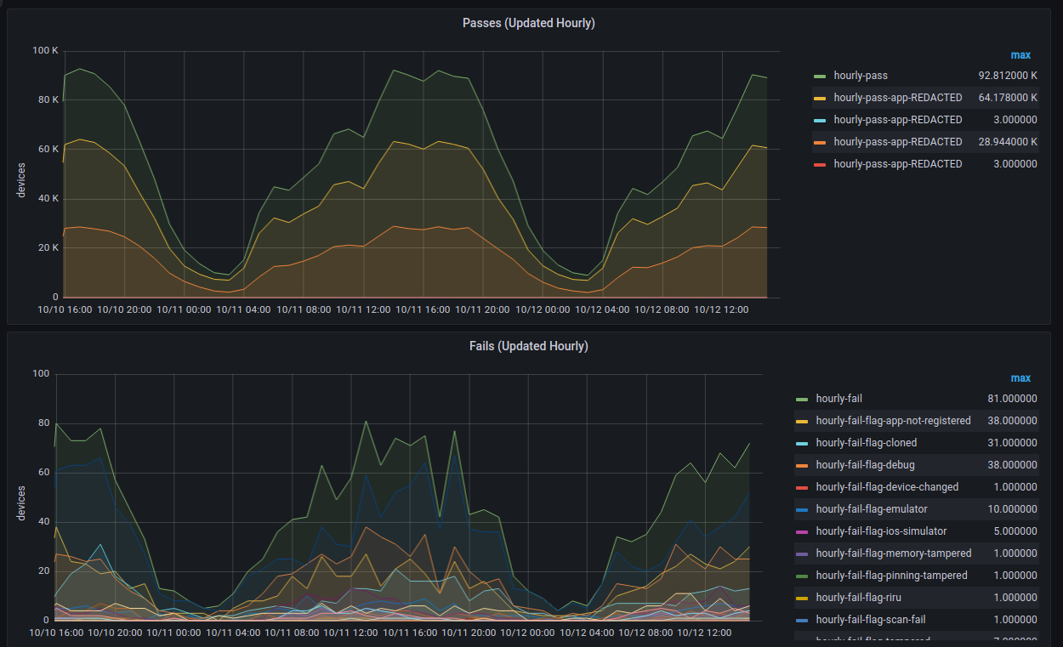Viewport: 1063px width, 647px height.
Task: Click the 92.812000 K max value for hourly-pass
Action: point(1007,76)
